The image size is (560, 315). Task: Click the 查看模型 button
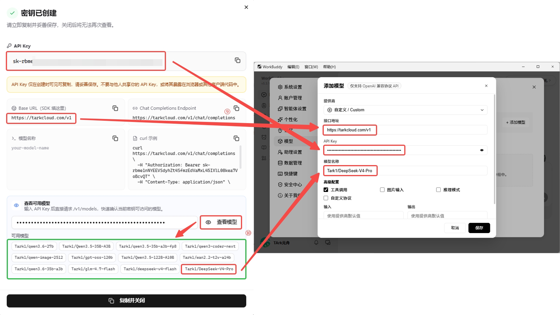coord(221,222)
